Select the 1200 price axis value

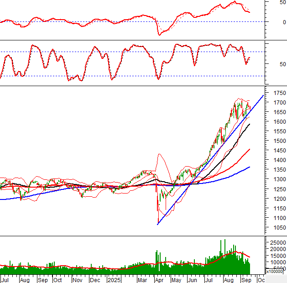(x=280, y=199)
